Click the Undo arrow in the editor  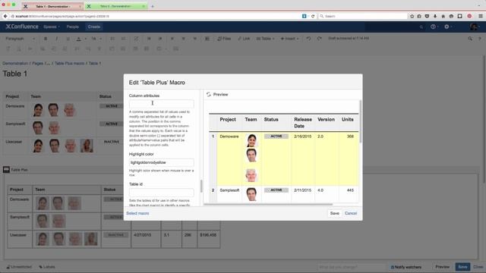[308, 39]
